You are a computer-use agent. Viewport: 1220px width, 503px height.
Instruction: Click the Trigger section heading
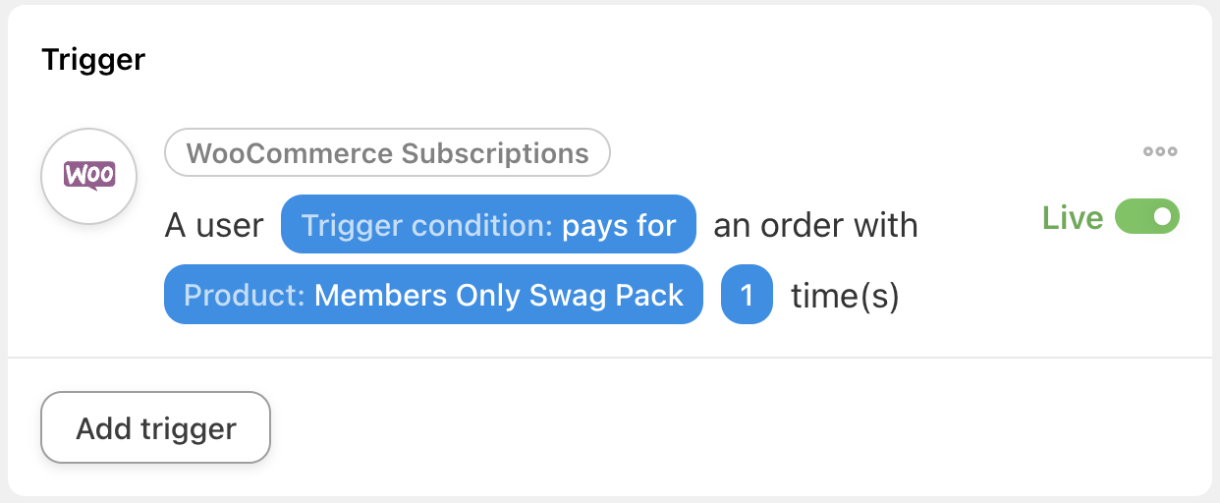pos(93,60)
